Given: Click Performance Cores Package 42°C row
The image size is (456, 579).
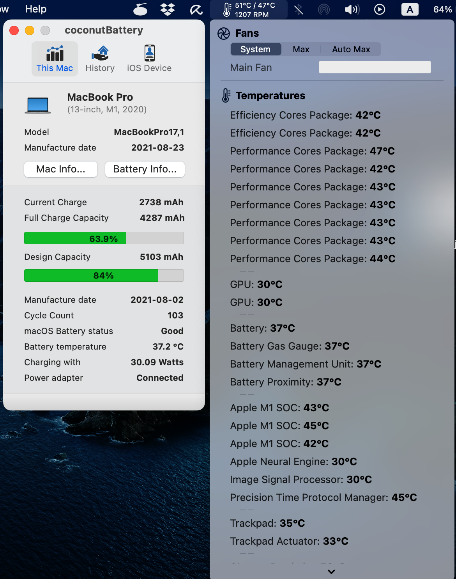Looking at the screenshot, I should pos(312,169).
